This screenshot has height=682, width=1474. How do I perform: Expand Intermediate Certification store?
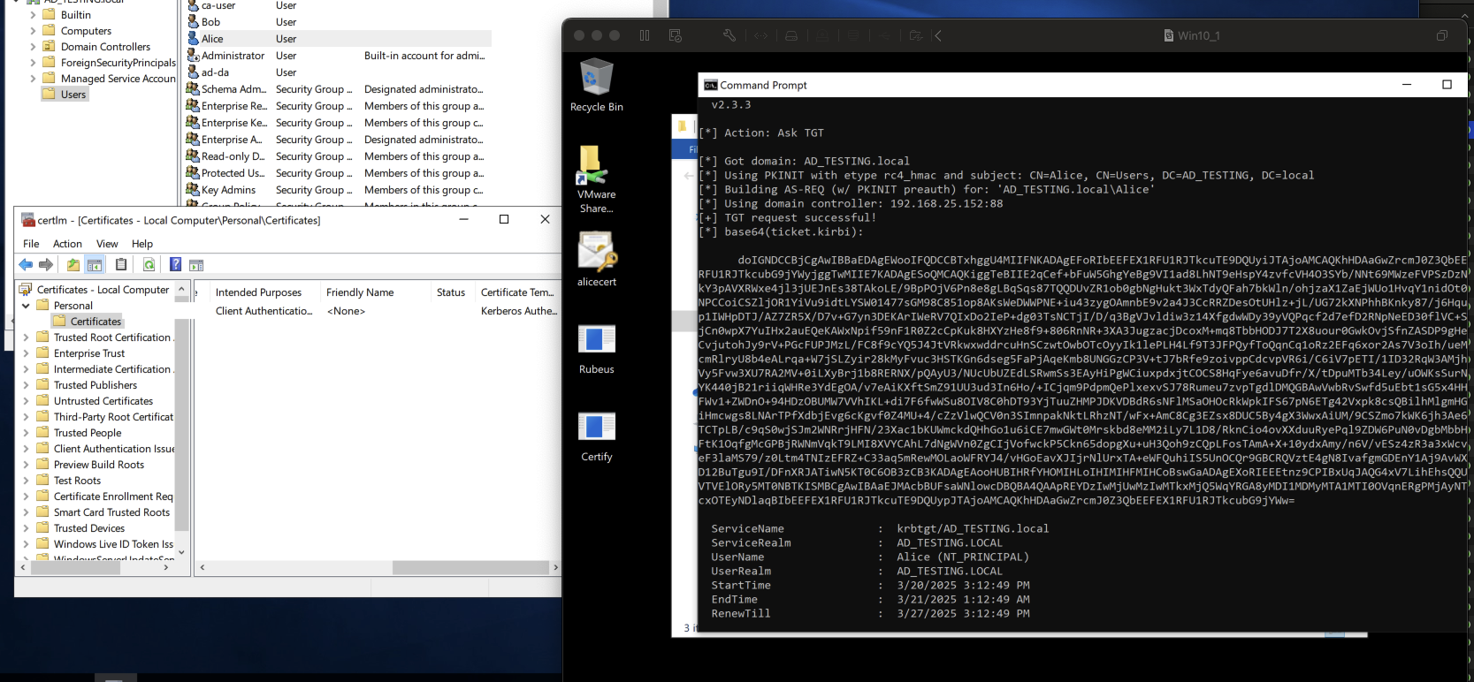26,369
